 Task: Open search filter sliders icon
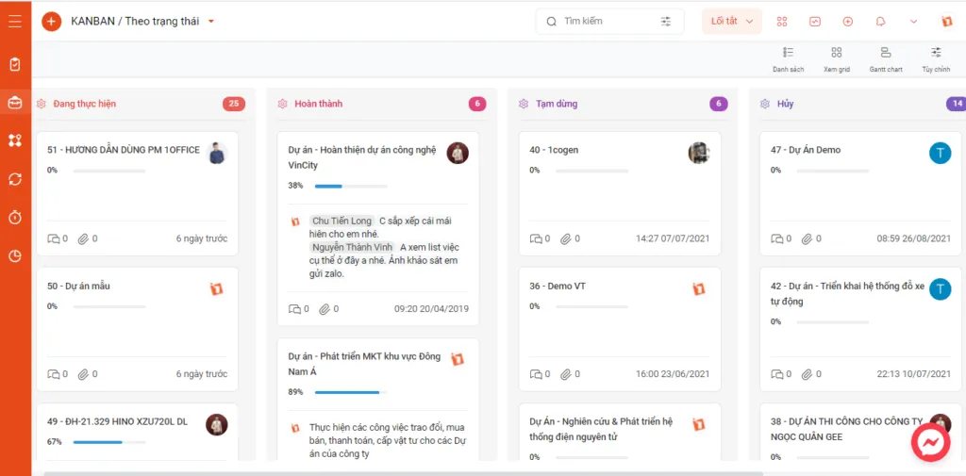click(x=666, y=22)
